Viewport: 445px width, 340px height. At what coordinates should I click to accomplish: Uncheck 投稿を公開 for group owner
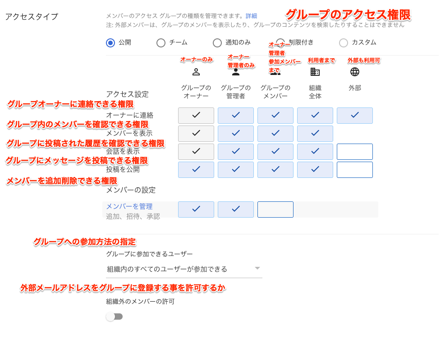tap(196, 170)
